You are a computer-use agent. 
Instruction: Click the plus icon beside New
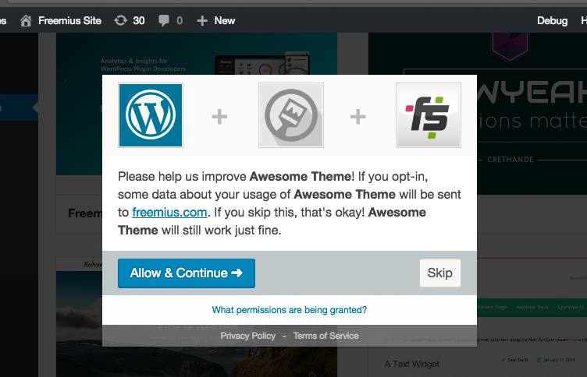(202, 21)
